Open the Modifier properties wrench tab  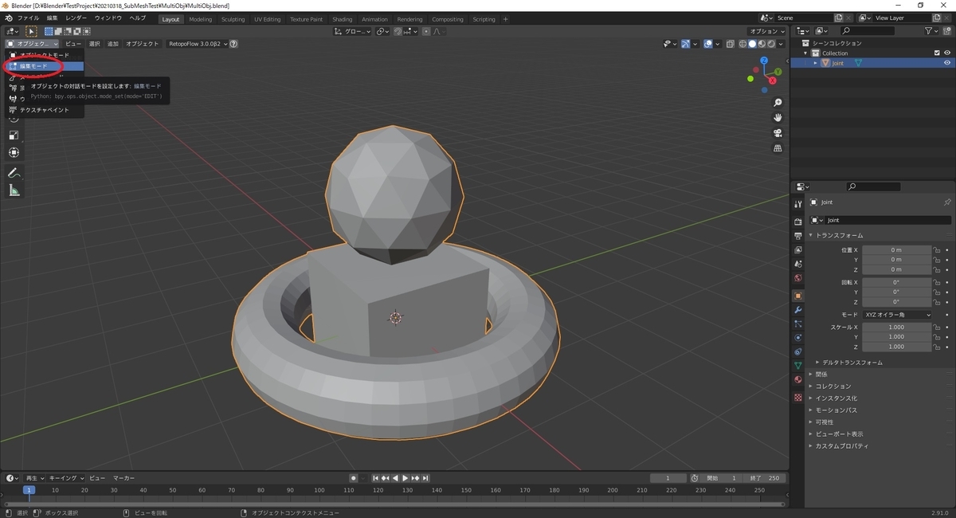click(797, 309)
